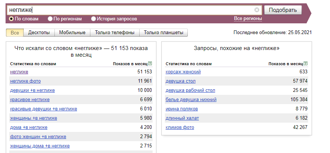Click the value '42 267' for климов фото
This screenshot has width=330, height=153.
(300, 127)
